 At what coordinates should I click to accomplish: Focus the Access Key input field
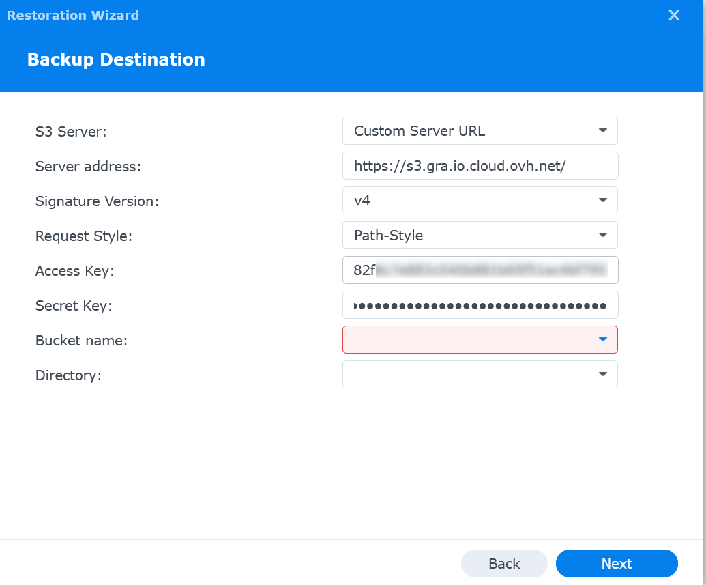click(x=480, y=270)
